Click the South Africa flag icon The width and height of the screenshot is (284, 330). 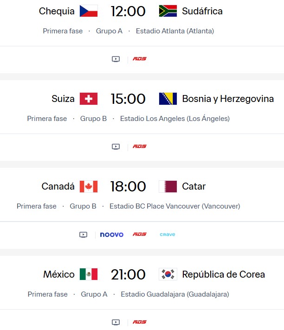click(x=168, y=11)
